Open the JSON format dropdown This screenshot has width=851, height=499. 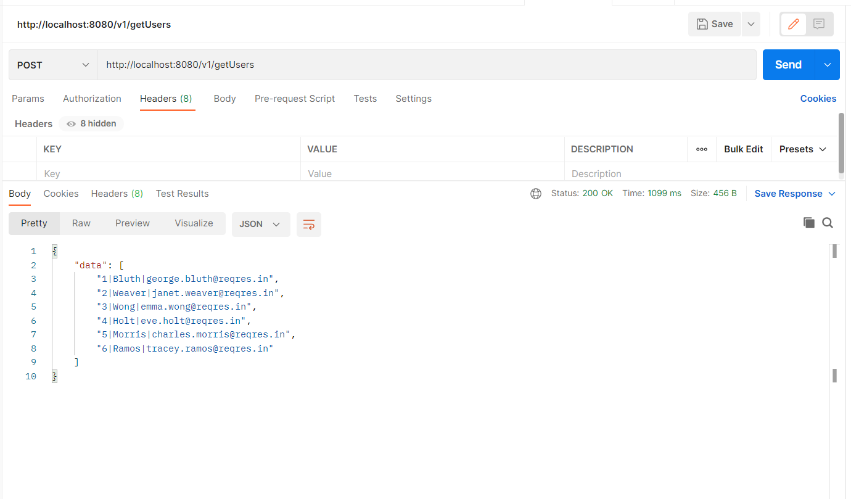point(261,225)
